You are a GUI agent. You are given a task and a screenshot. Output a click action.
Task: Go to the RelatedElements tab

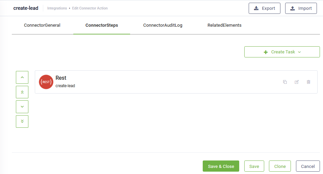click(x=224, y=25)
